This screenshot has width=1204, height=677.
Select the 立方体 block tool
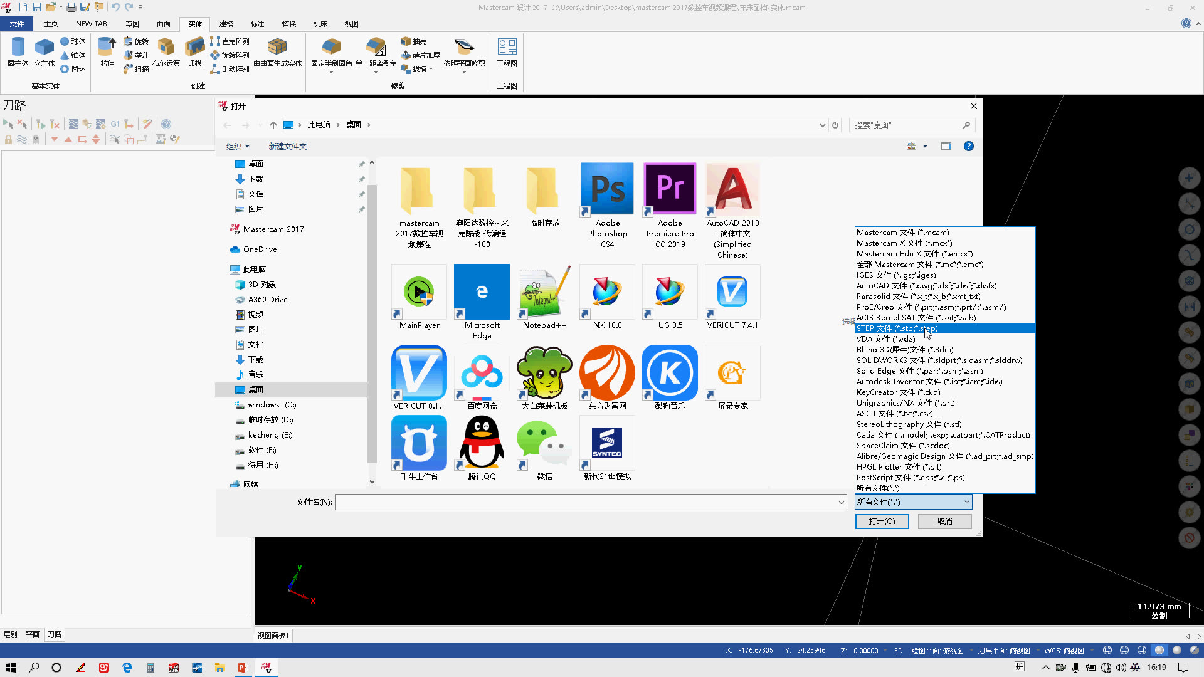44,48
